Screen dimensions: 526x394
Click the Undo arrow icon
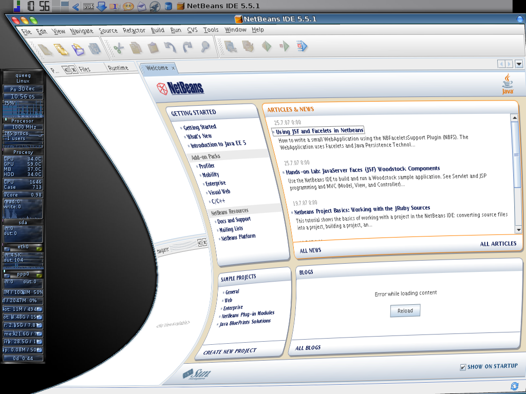[x=170, y=47]
